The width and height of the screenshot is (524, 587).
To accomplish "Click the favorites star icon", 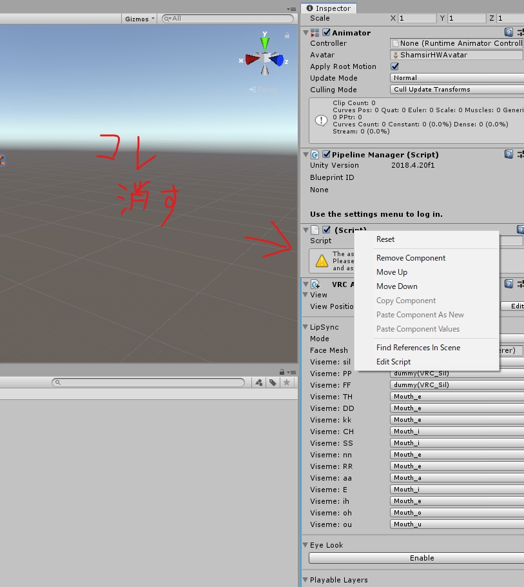I will tap(287, 383).
